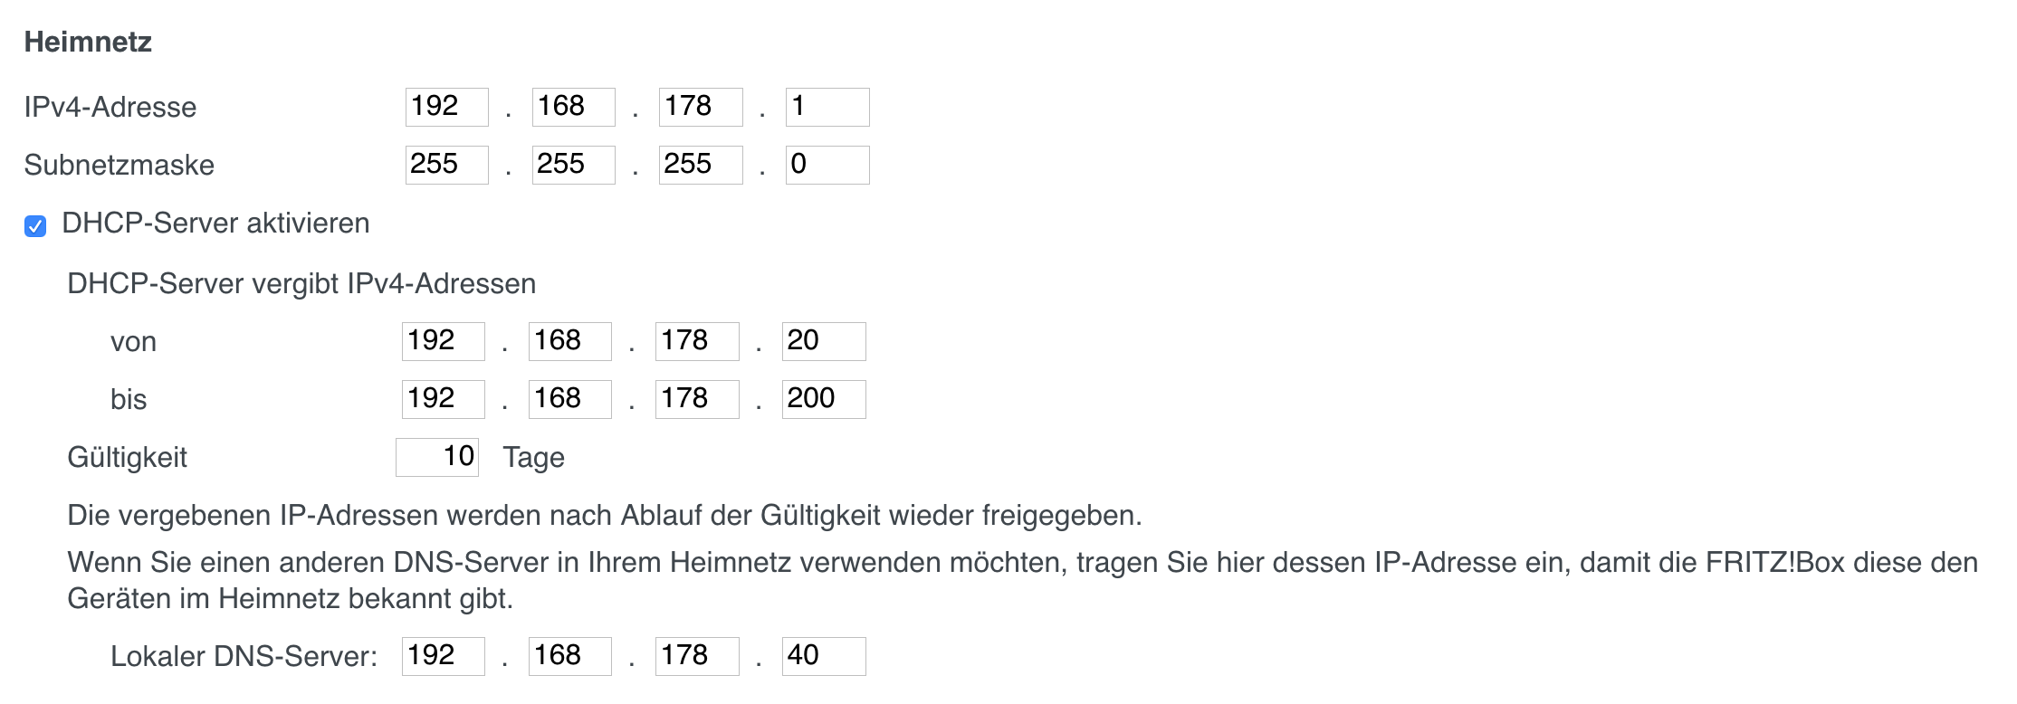Click the Gültigkeit days input field
This screenshot has height=704, width=2017.
coord(436,457)
